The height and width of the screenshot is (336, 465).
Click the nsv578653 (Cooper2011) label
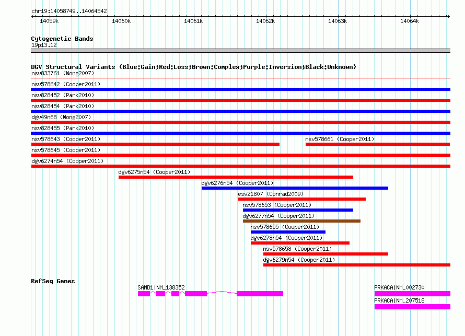coord(277,205)
